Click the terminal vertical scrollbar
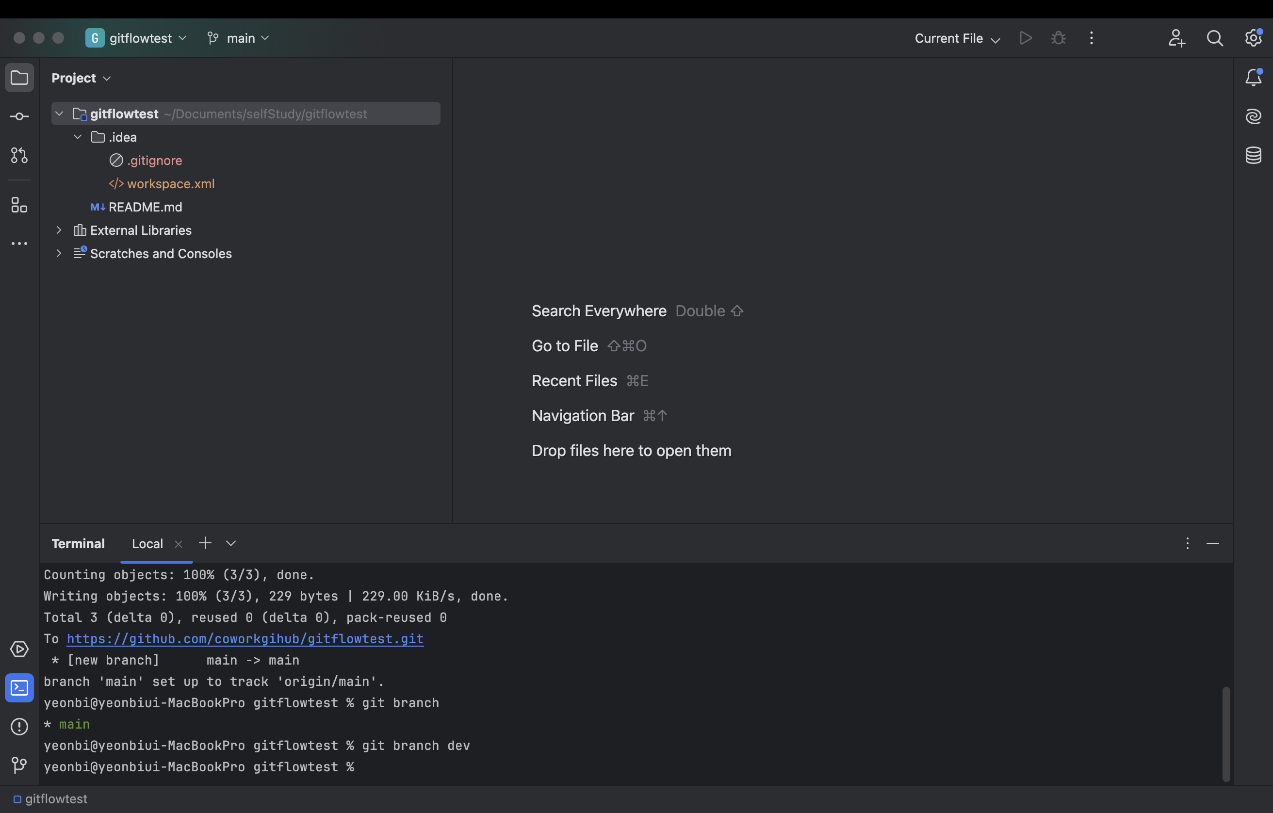The image size is (1273, 813). tap(1226, 734)
